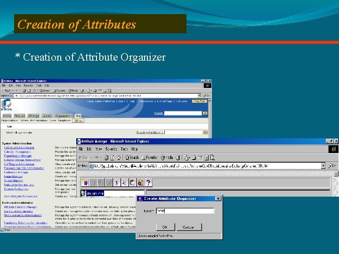
Task: Click the Print icon in the Attribute Manager browser toolbar
Action: click(x=194, y=158)
